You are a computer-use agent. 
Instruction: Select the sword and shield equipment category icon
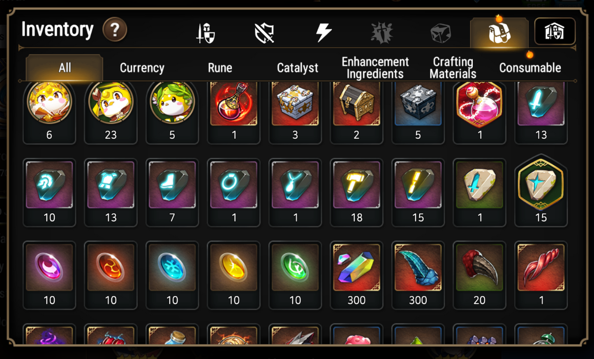[x=206, y=33]
